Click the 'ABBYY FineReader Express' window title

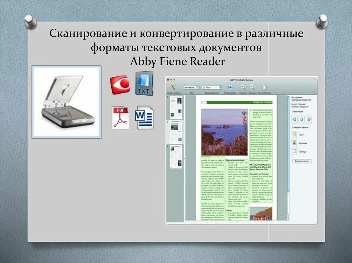241,80
